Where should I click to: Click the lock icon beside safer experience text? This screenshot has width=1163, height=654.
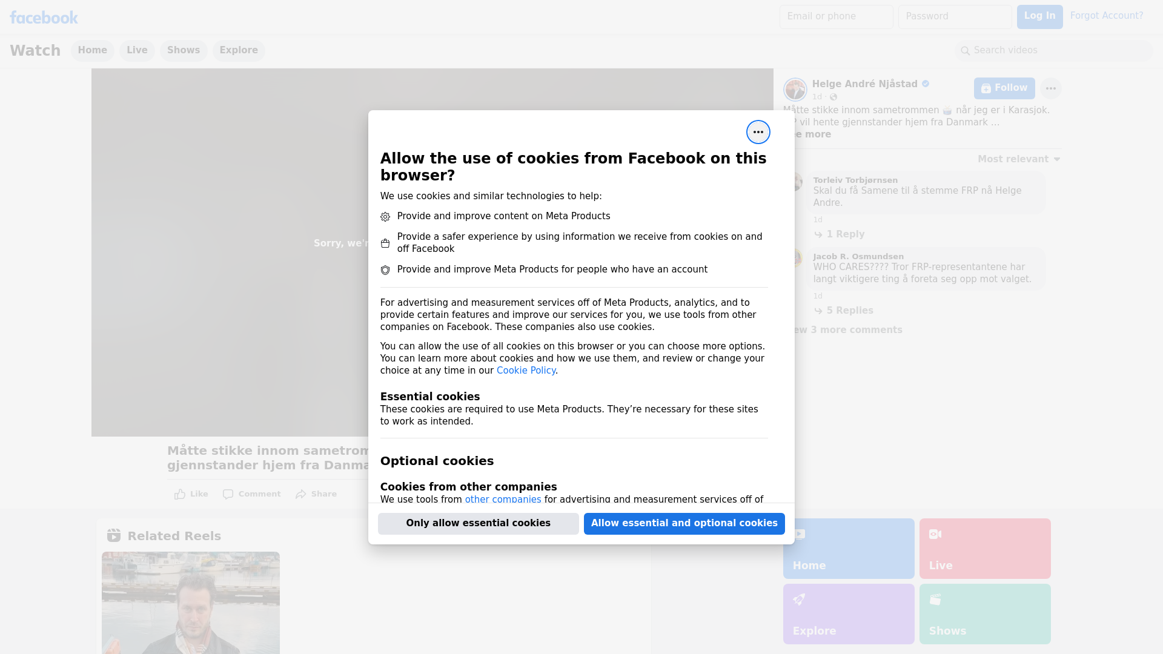[x=385, y=243]
